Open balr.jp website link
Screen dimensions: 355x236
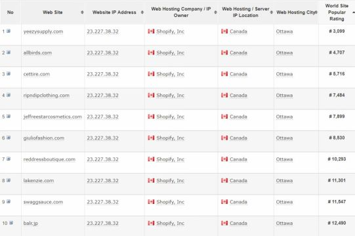[31, 224]
